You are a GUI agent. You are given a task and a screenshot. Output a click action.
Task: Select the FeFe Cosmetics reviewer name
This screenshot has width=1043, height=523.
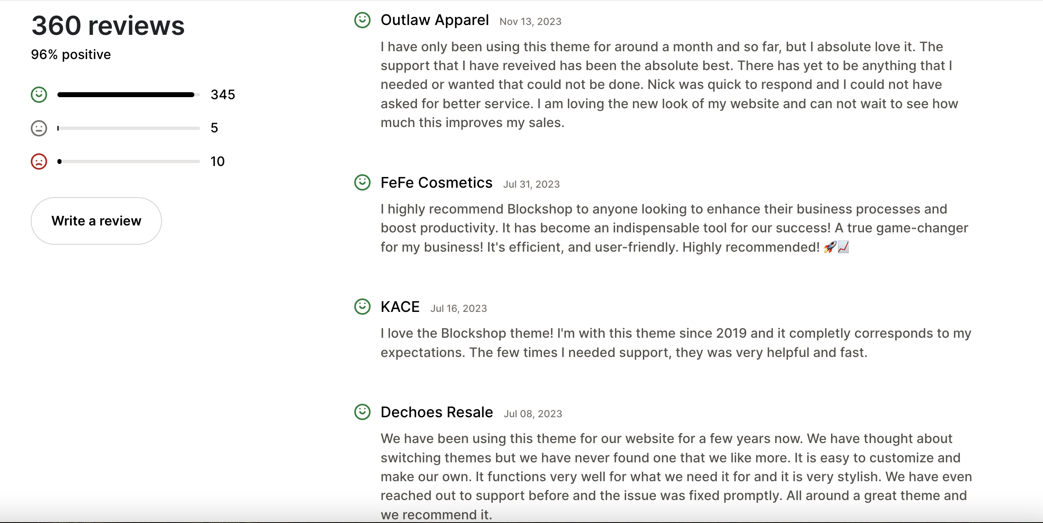436,182
